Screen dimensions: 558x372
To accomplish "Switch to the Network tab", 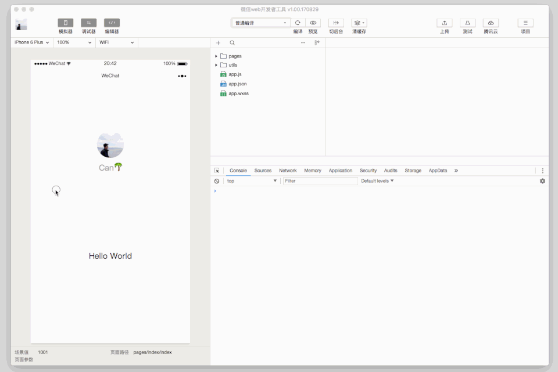I will pyautogui.click(x=288, y=171).
